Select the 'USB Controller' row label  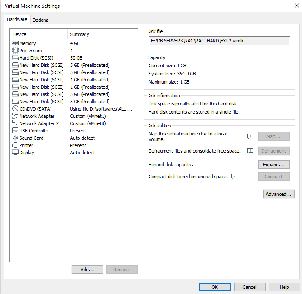(34, 131)
